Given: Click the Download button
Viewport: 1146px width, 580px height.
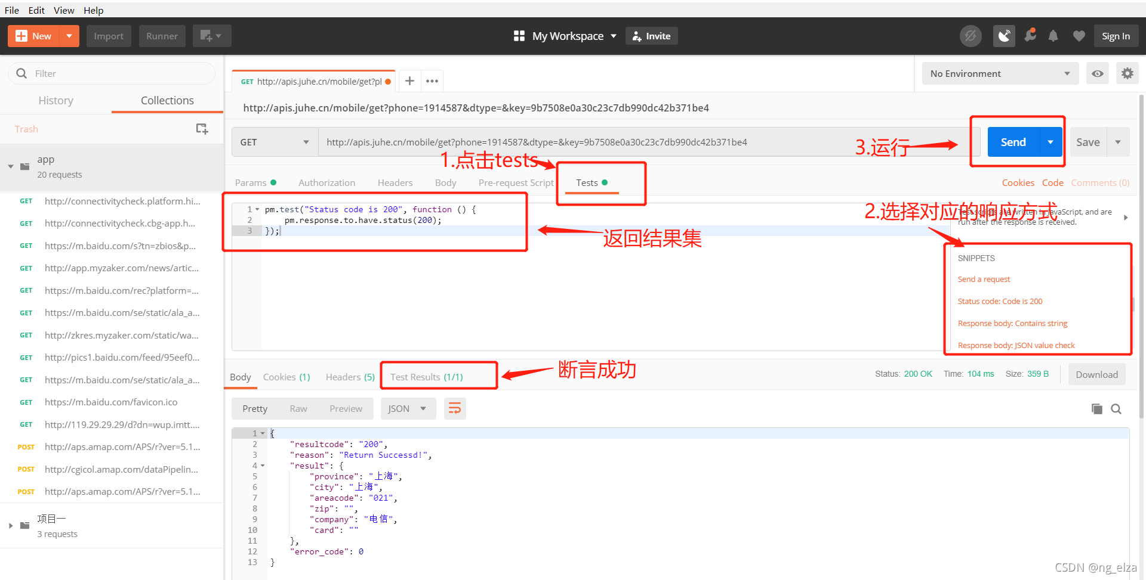Looking at the screenshot, I should pos(1096,374).
